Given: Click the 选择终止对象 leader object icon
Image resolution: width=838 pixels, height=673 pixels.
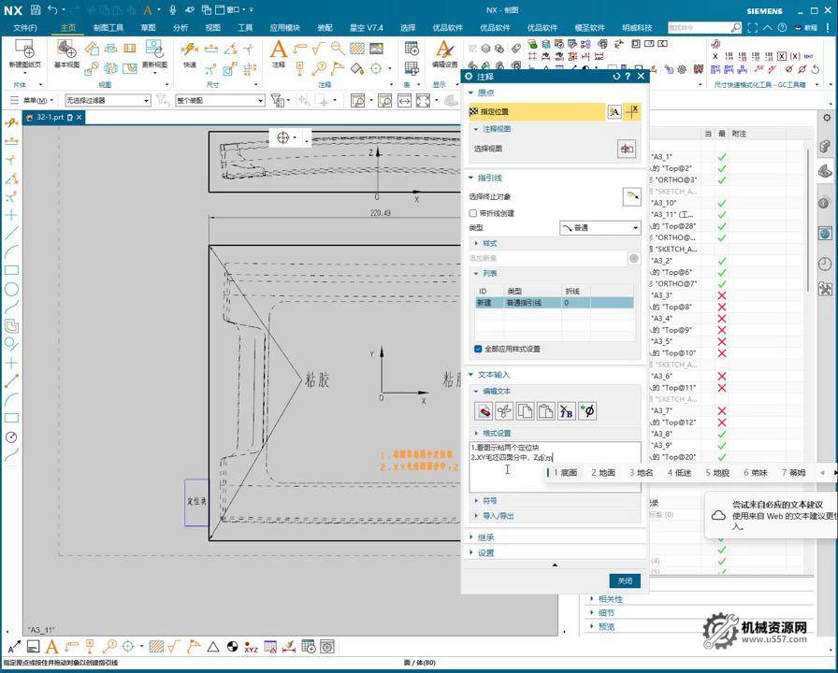Looking at the screenshot, I should 631,196.
